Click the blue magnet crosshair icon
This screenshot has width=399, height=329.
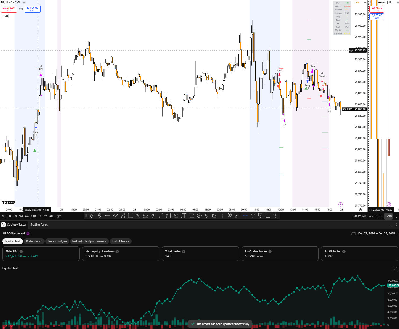point(245,216)
